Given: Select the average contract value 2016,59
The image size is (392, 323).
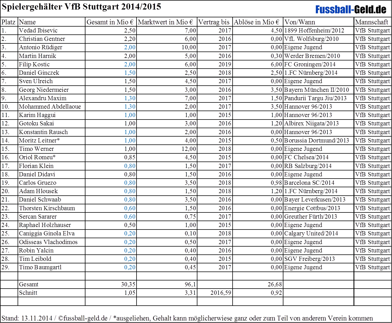Looking at the screenshot, I should click(221, 293).
